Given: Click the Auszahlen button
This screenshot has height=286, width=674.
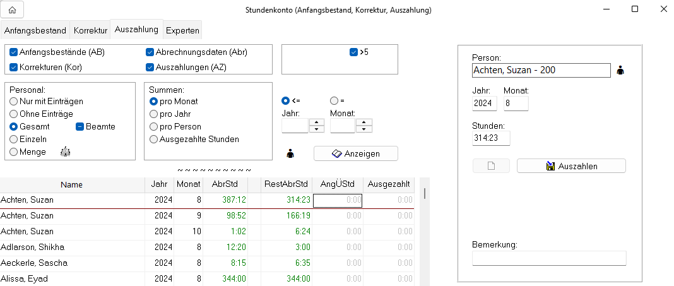Looking at the screenshot, I should [571, 166].
